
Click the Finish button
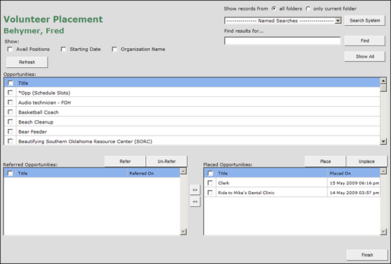tap(367, 255)
